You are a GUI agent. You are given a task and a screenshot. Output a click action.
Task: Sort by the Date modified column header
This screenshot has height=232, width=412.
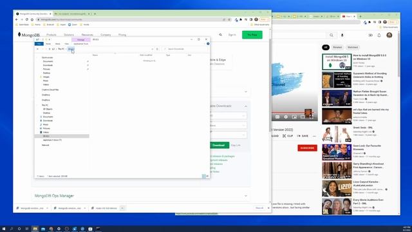coord(146,55)
